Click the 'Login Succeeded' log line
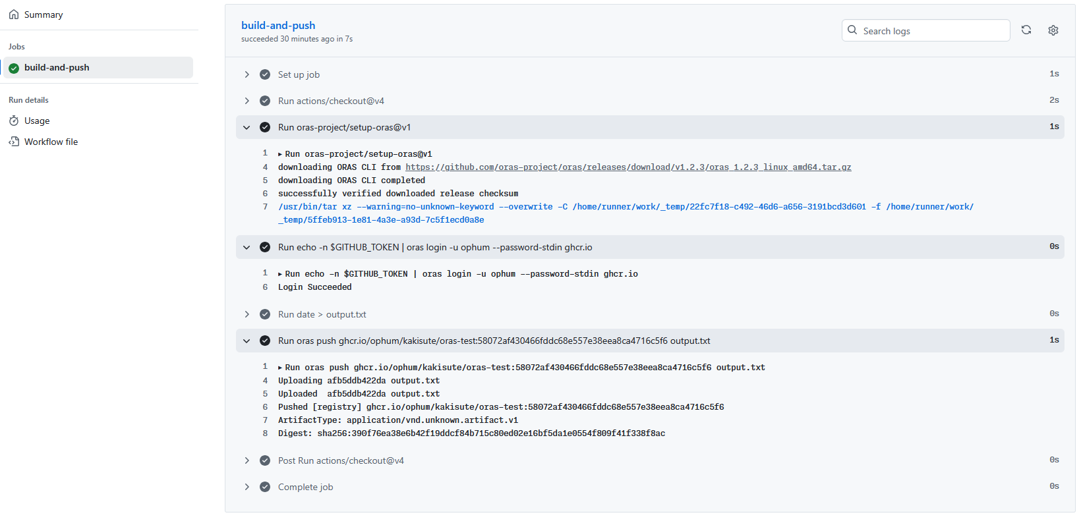This screenshot has height=527, width=1081. (315, 287)
